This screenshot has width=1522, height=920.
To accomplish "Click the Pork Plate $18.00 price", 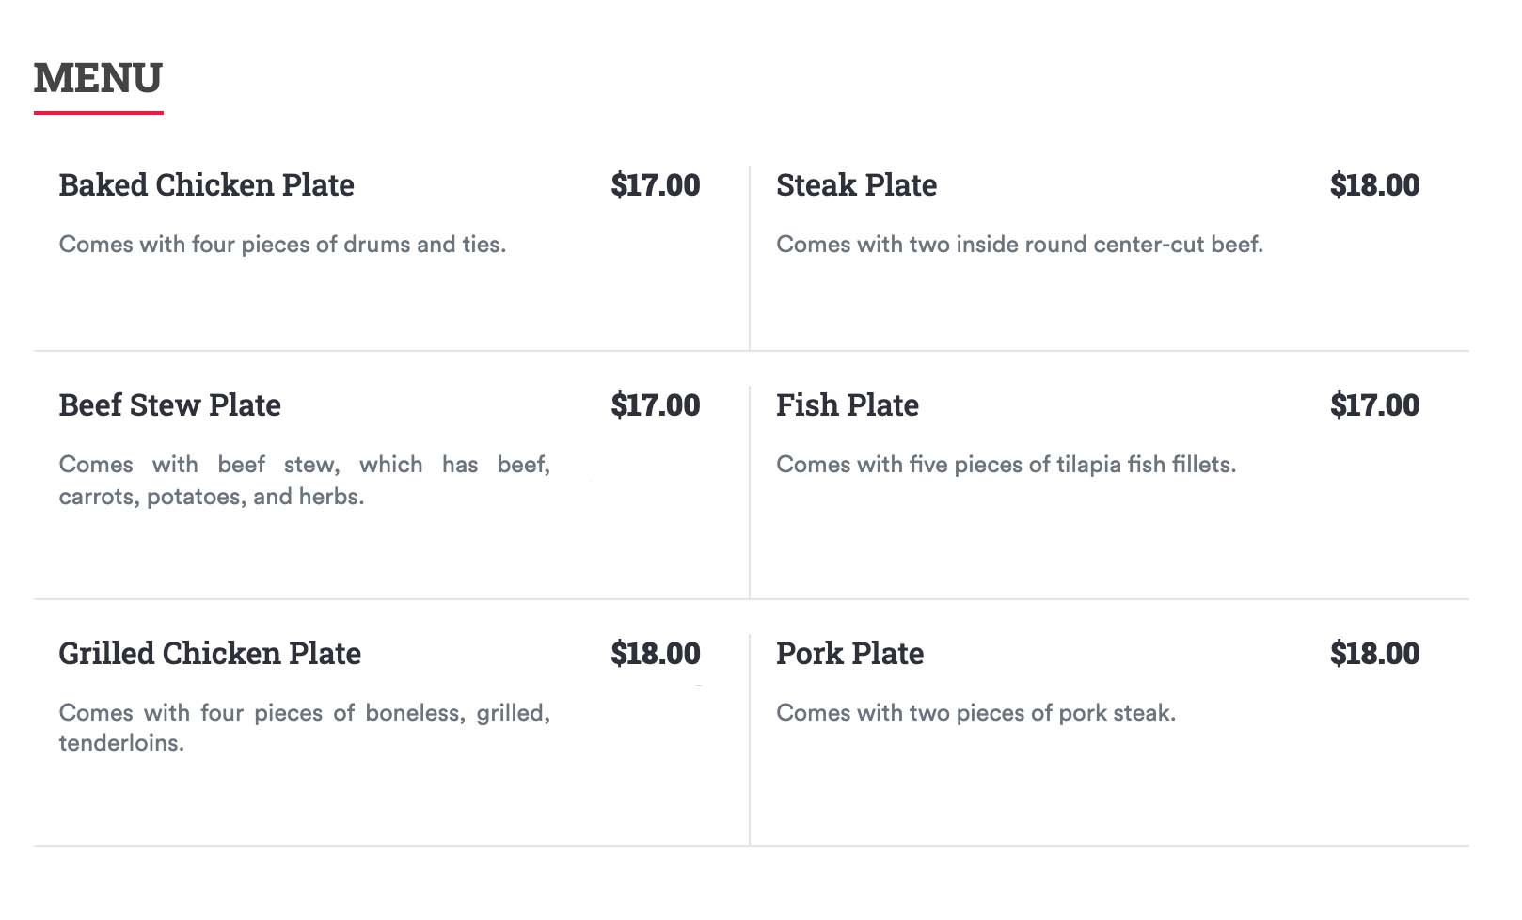I will coord(1373,654).
